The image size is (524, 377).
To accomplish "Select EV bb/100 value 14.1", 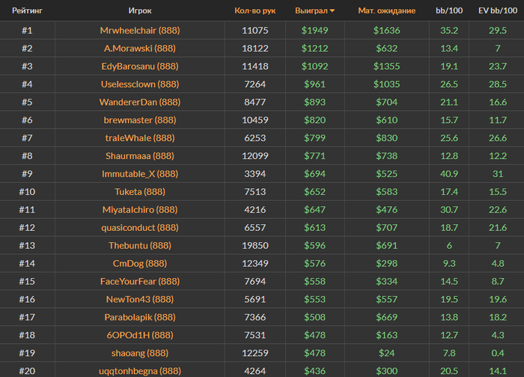I will (x=498, y=371).
